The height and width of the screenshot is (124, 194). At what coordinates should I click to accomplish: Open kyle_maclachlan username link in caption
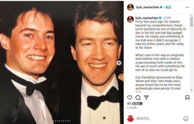146,18
